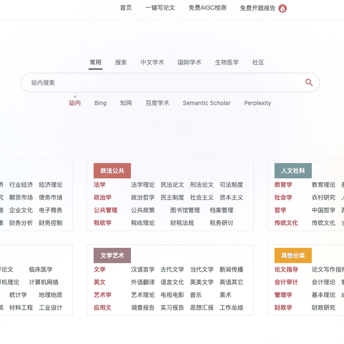The height and width of the screenshot is (344, 344).
Task: Switch to the 常用 search tab
Action: (96, 62)
